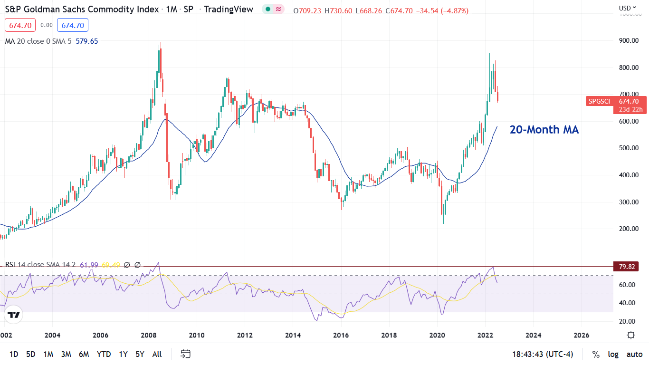Click the green market status dot

[x=268, y=10]
